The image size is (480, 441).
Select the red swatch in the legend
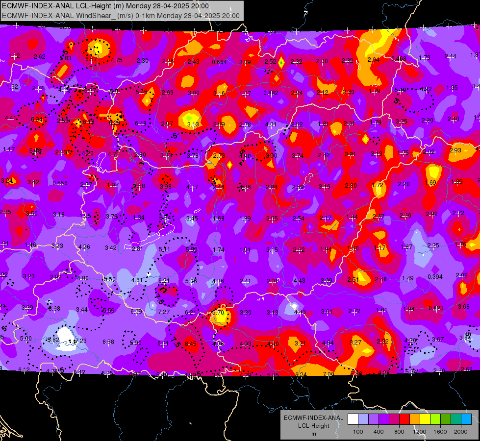tap(404, 419)
